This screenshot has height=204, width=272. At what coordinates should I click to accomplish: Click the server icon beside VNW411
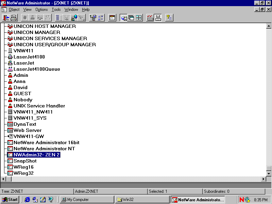10,51
